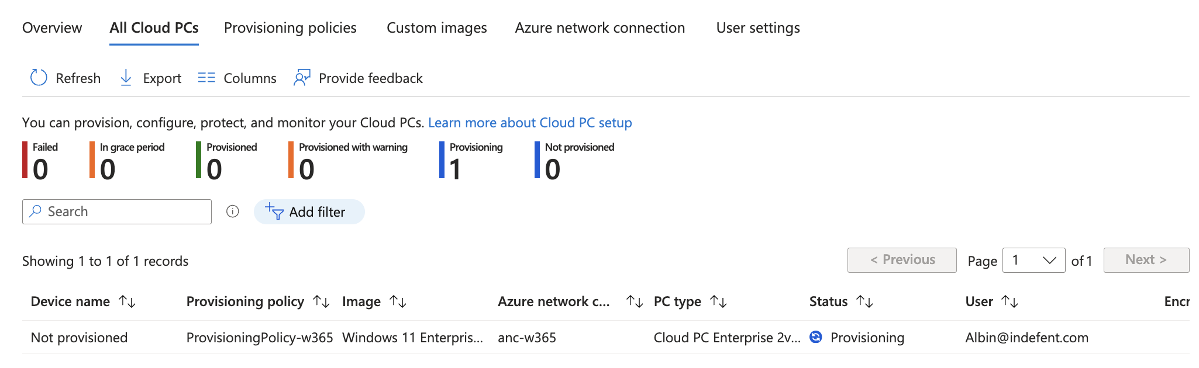The height and width of the screenshot is (368, 1199).
Task: Click the Refresh circular arrow icon
Action: (x=39, y=78)
